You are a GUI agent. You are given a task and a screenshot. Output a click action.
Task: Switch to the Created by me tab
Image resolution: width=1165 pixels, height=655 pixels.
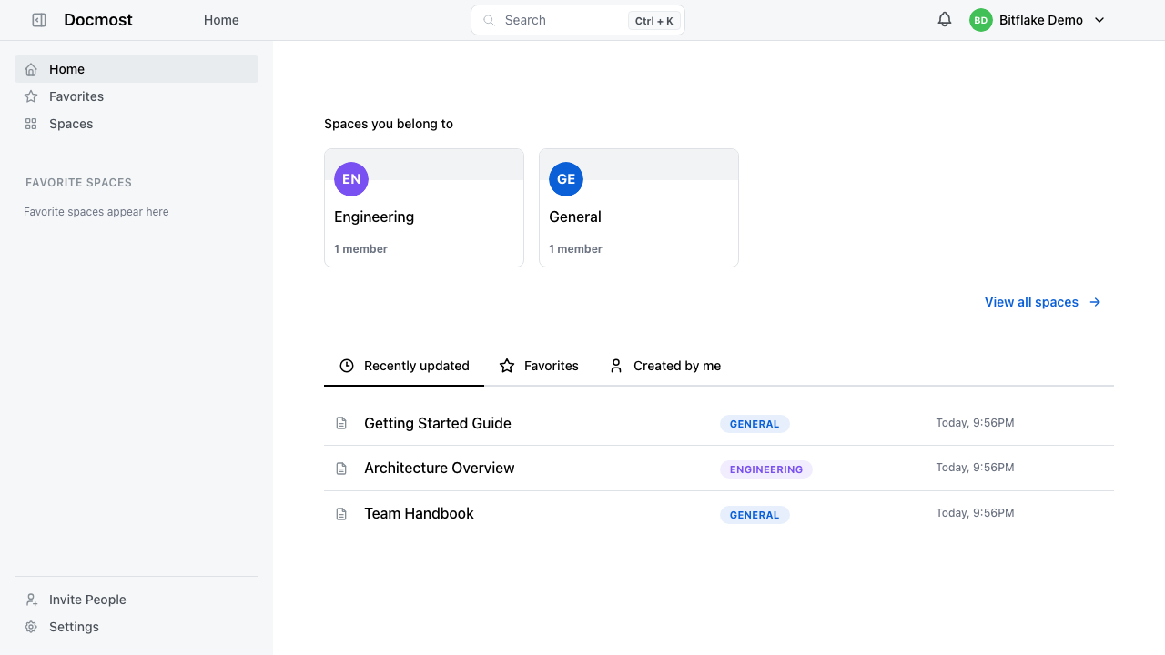pyautogui.click(x=664, y=366)
